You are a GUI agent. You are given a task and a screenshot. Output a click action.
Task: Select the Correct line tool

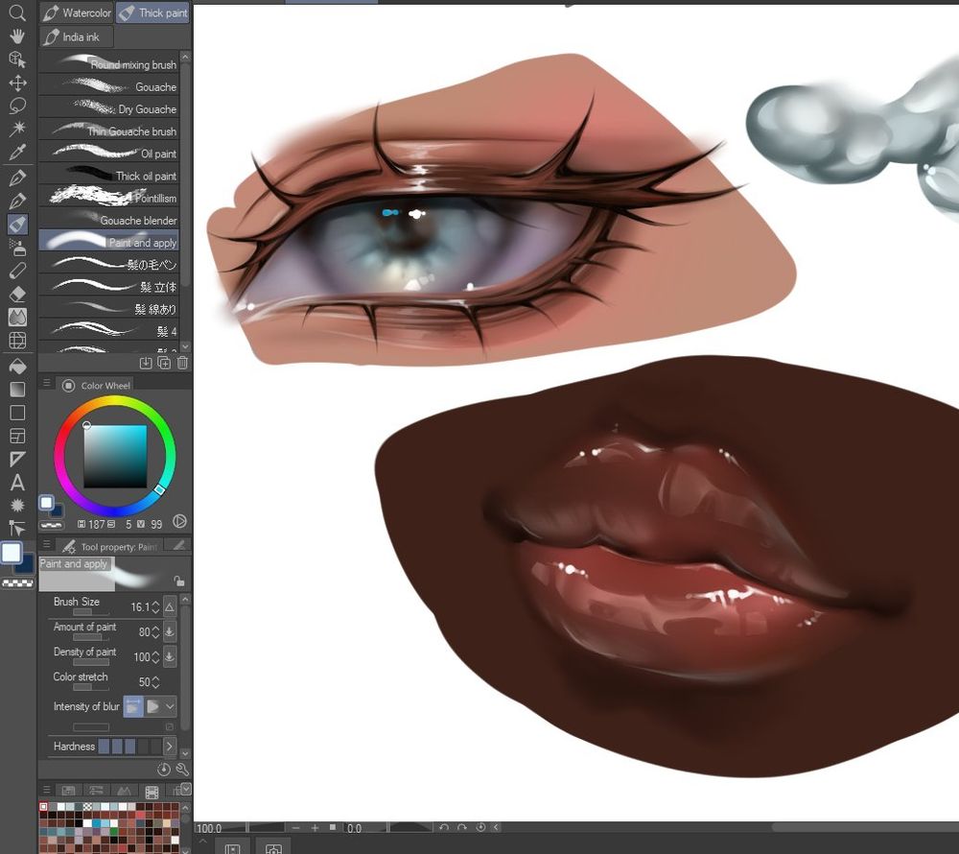(17, 528)
